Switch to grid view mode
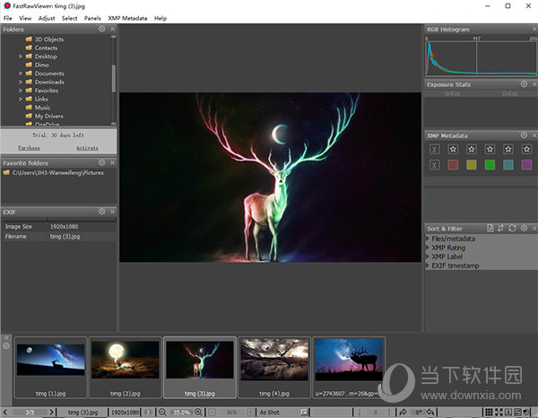Screen dimensions: 538x418 [489, 412]
